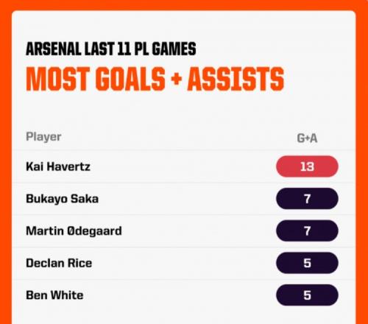Select Declan Rice player name

tap(59, 263)
